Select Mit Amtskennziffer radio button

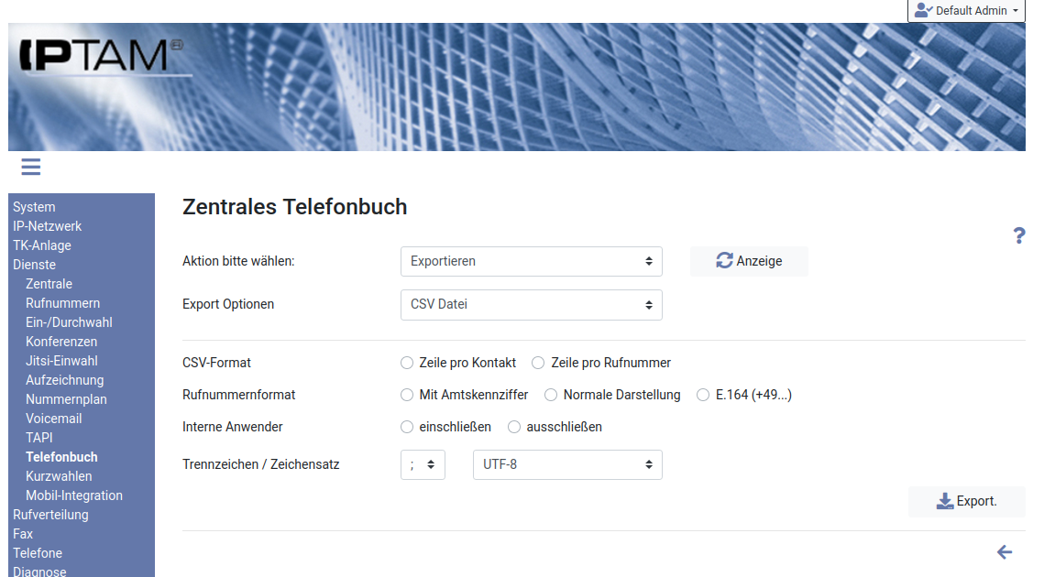point(407,395)
